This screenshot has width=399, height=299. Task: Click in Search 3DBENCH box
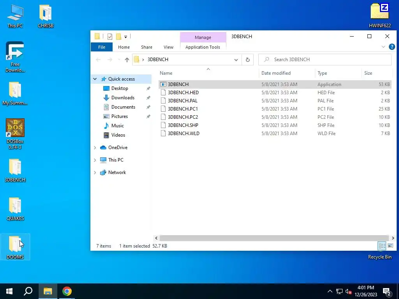[325, 60]
